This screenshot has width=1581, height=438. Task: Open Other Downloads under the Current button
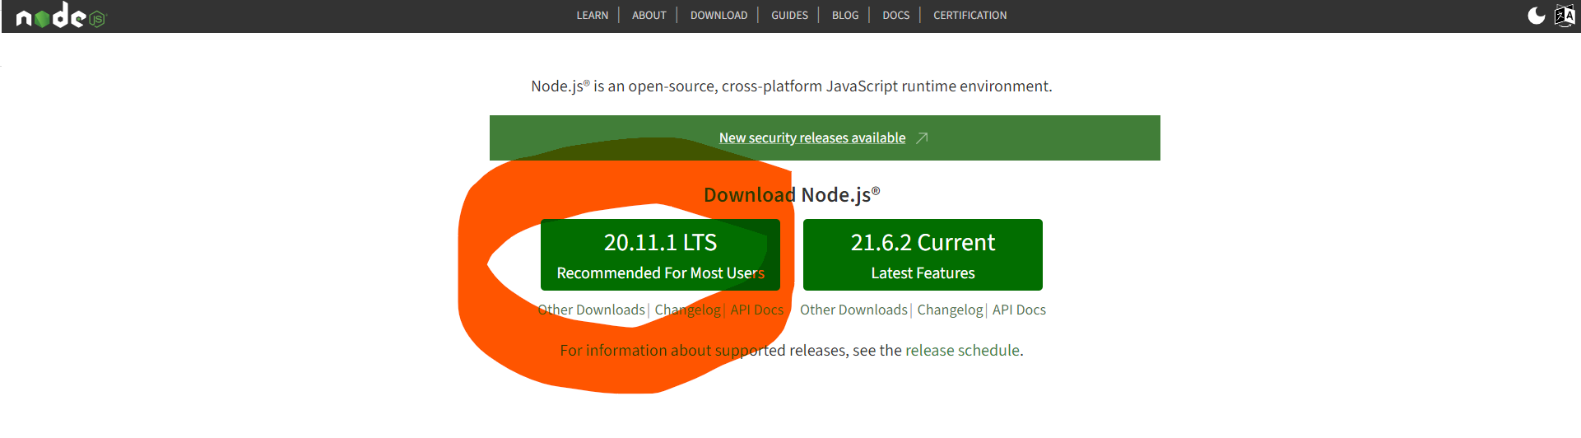tap(853, 310)
